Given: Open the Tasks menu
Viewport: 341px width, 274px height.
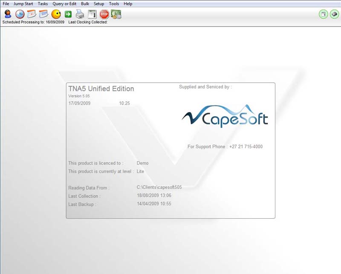Looking at the screenshot, I should 43,4.
